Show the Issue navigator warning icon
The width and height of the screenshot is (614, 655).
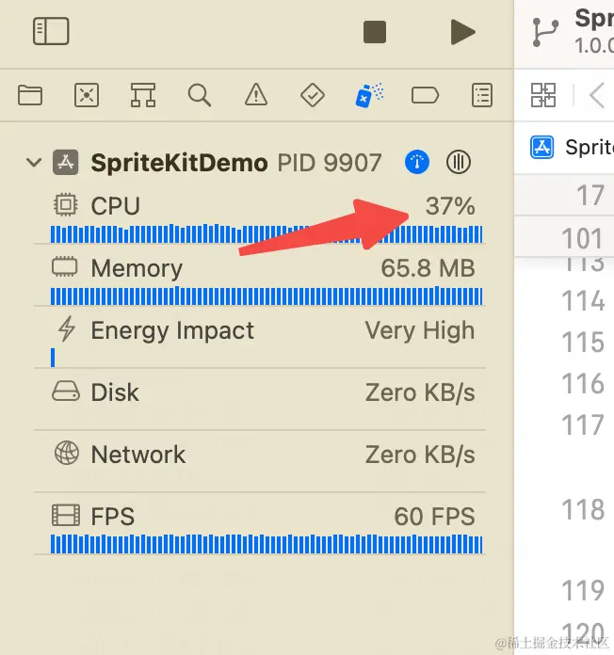255,94
